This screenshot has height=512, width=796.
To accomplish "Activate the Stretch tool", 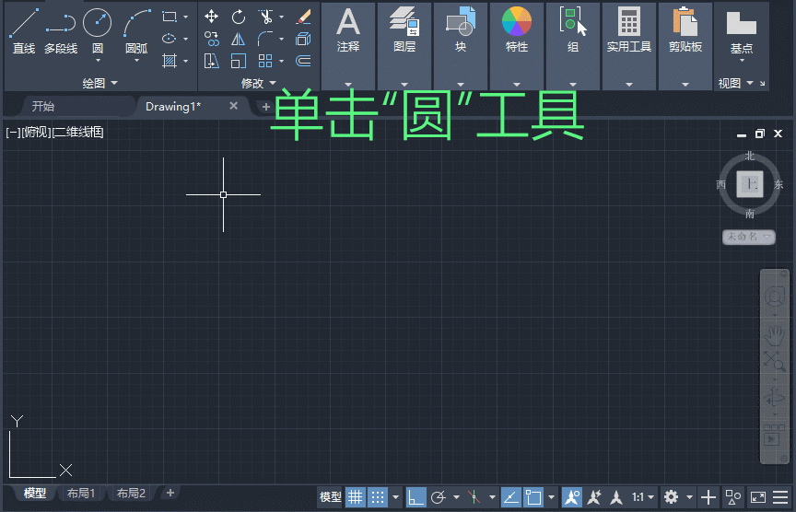I will (x=211, y=61).
